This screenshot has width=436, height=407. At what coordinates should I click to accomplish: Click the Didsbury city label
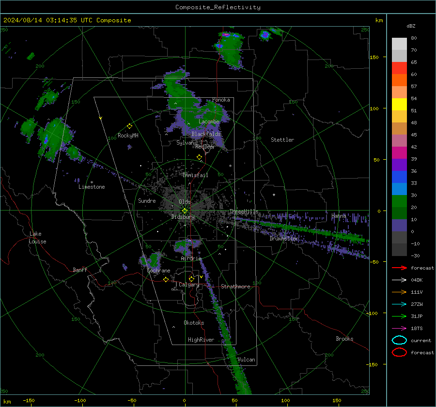point(183,217)
